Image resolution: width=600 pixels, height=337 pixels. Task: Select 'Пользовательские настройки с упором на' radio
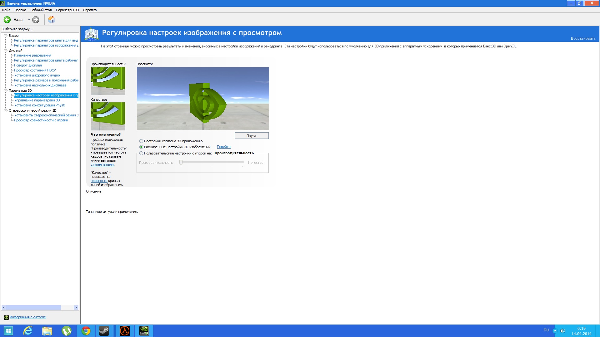pos(141,153)
